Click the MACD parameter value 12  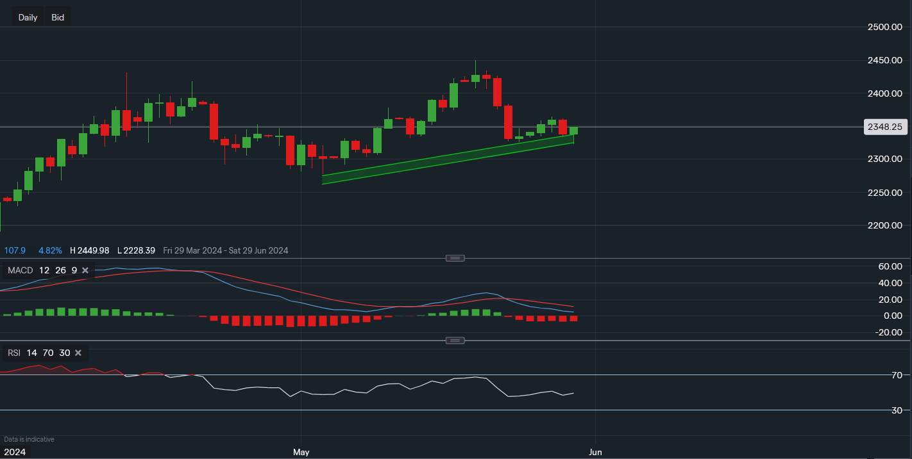point(44,270)
